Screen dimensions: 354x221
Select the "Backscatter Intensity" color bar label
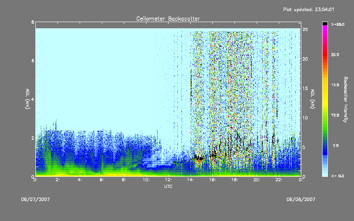tap(346, 99)
